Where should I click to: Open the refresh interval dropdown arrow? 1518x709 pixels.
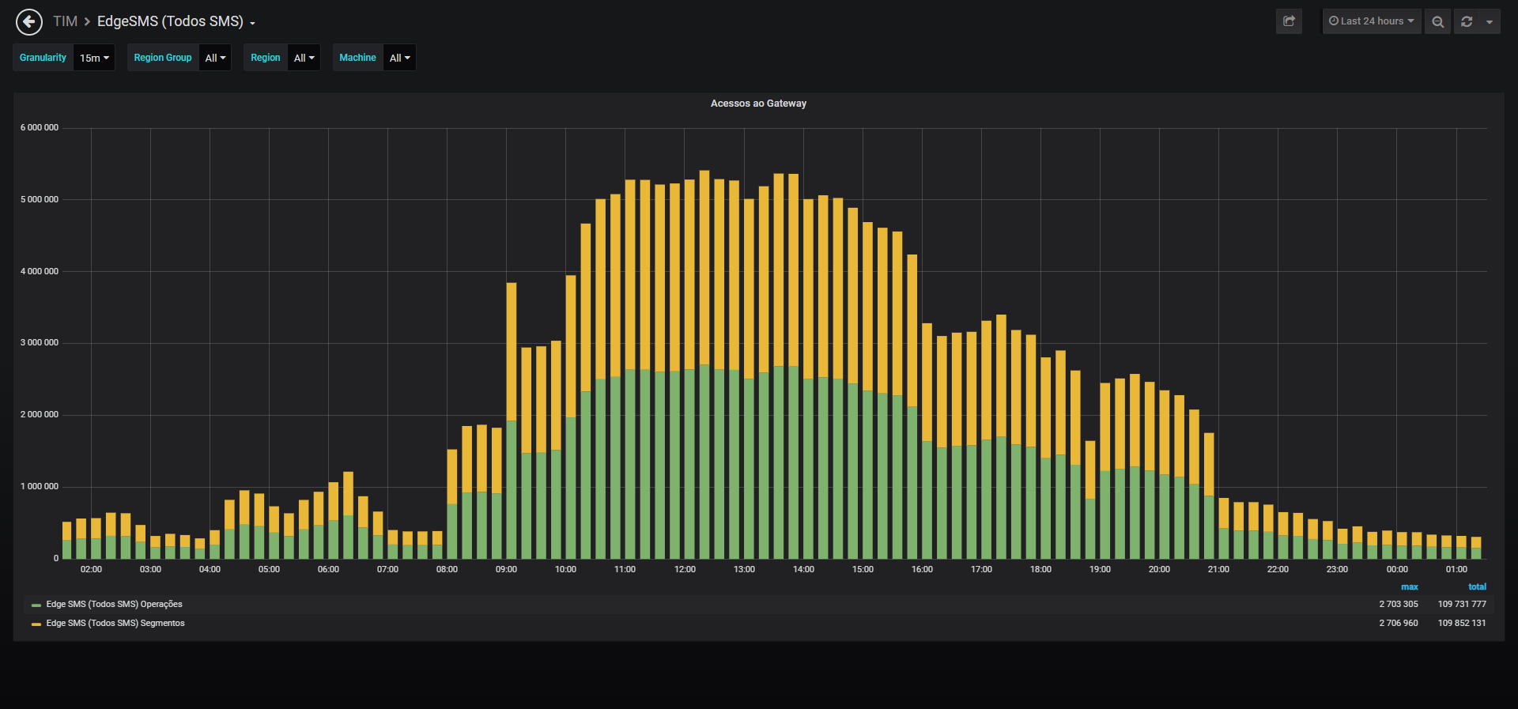[x=1490, y=21]
